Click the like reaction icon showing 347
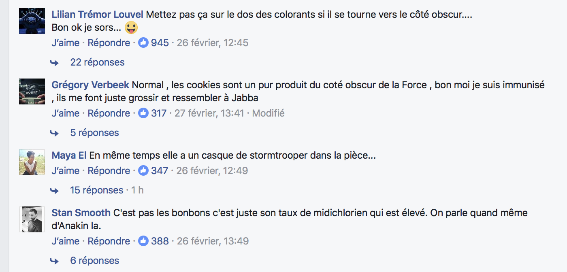 click(x=143, y=170)
